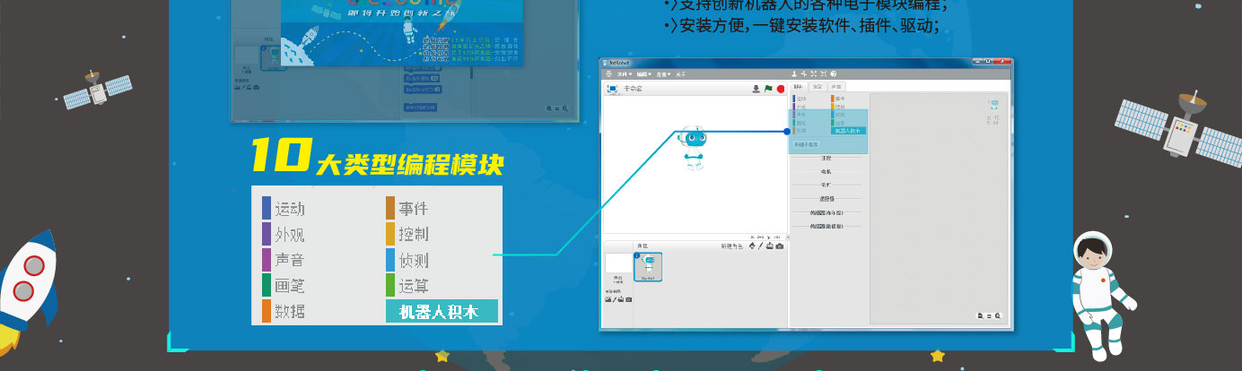
Task: Click the green flag to start the program
Action: [768, 89]
